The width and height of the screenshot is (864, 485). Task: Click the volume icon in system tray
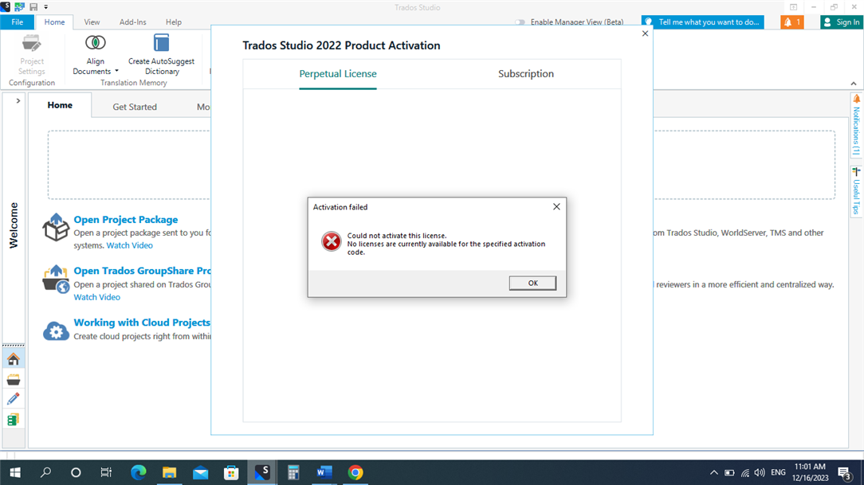coord(760,472)
